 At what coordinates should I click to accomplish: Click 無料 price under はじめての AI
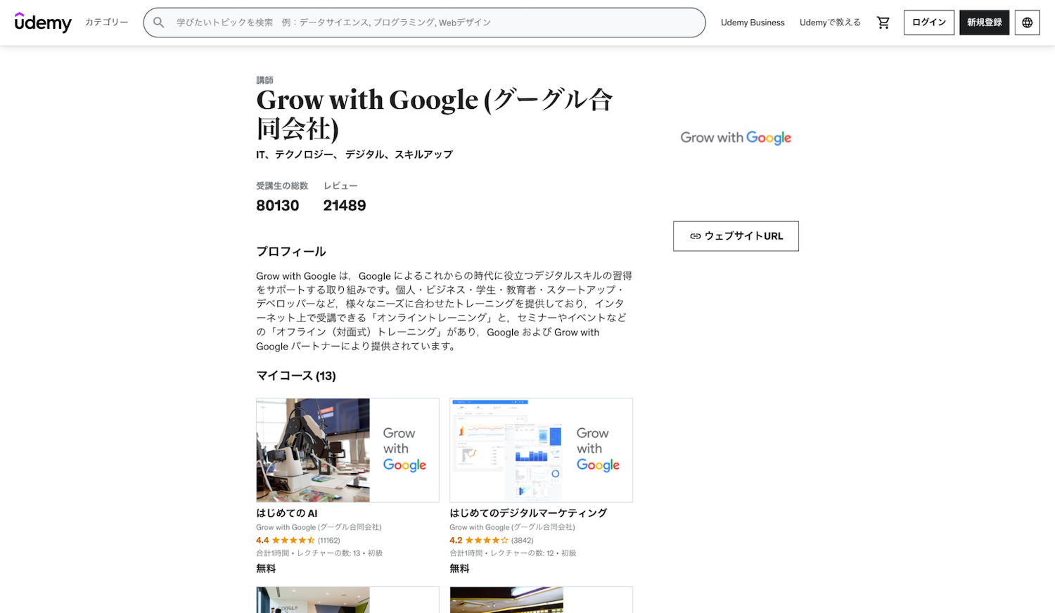click(x=266, y=569)
